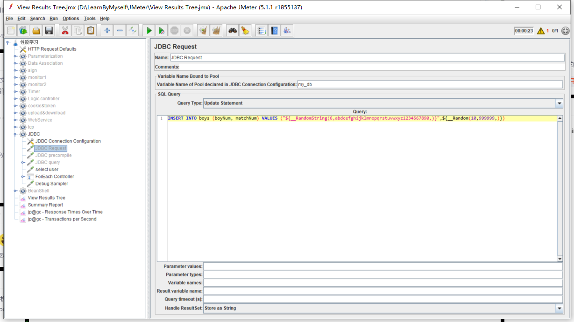Image resolution: width=574 pixels, height=322 pixels.
Task: Open the Options menu
Action: [x=71, y=19]
